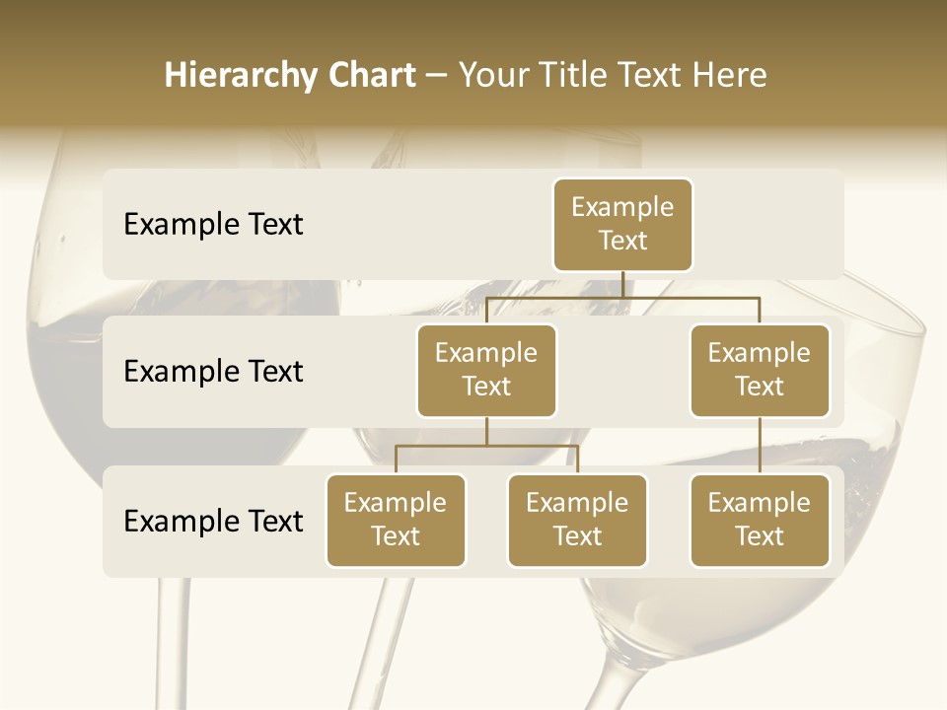The image size is (947, 710).
Task: Click the middle-row left Example Text box
Action: click(x=486, y=371)
